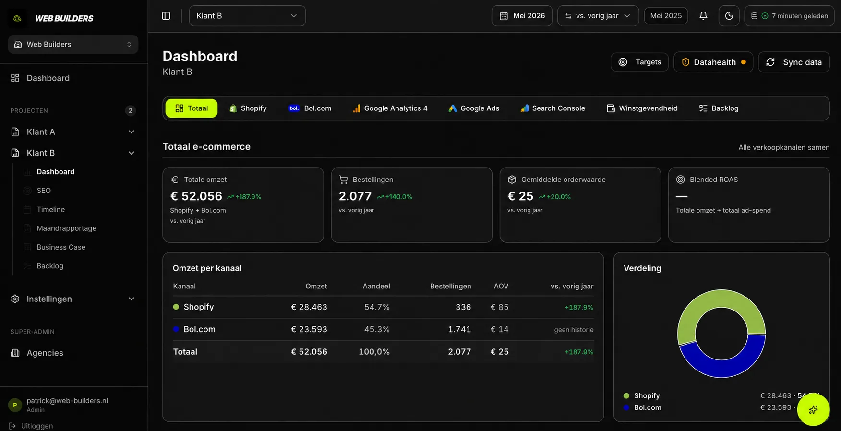The height and width of the screenshot is (431, 841).
Task: Collapse the Klant B project chevron
Action: (x=131, y=153)
